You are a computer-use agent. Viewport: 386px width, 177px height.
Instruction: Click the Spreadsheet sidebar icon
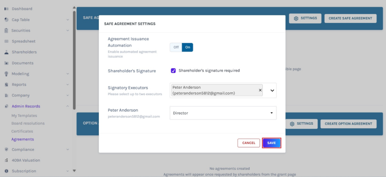pyautogui.click(x=6, y=41)
